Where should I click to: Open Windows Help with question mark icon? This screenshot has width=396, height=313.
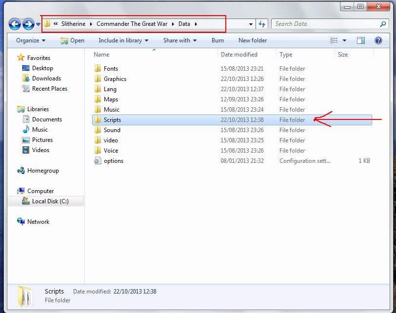tap(378, 40)
